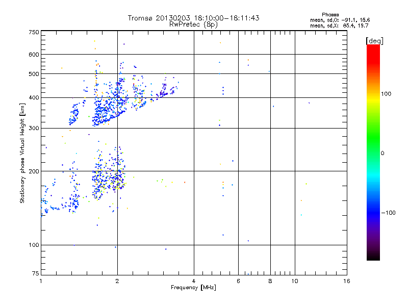Click the '75' height tick label
The image size is (408, 306).
tap(36, 273)
